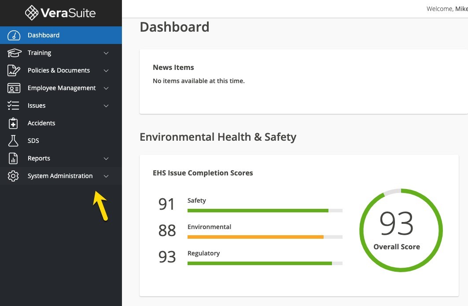Open the Issues menu item
Screen dimensions: 468x306
click(x=61, y=106)
